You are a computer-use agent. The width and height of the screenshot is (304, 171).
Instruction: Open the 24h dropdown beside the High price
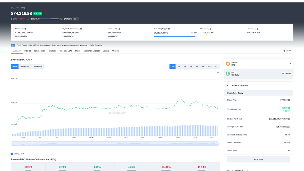(76, 19)
